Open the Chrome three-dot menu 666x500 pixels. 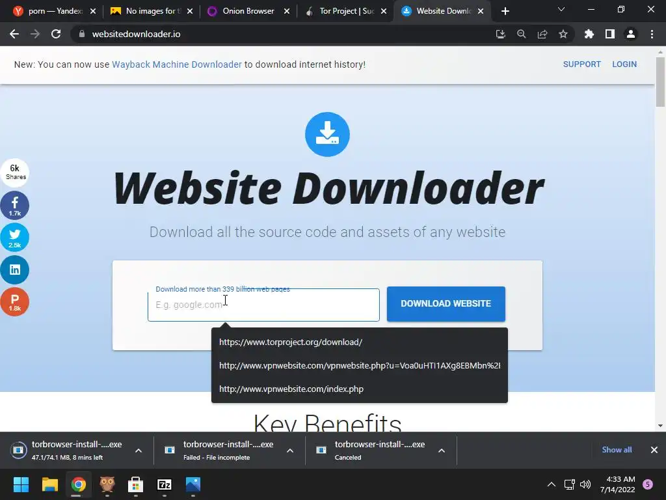(652, 34)
